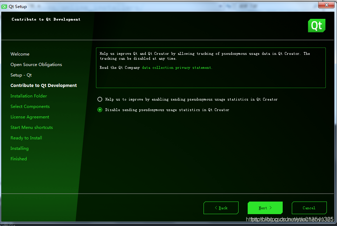Click the License Agreement step
The width and height of the screenshot is (337, 226).
click(x=30, y=117)
